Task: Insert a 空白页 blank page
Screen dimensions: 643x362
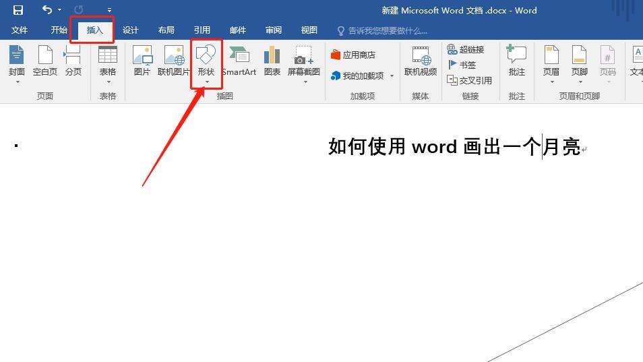Action: [x=45, y=61]
